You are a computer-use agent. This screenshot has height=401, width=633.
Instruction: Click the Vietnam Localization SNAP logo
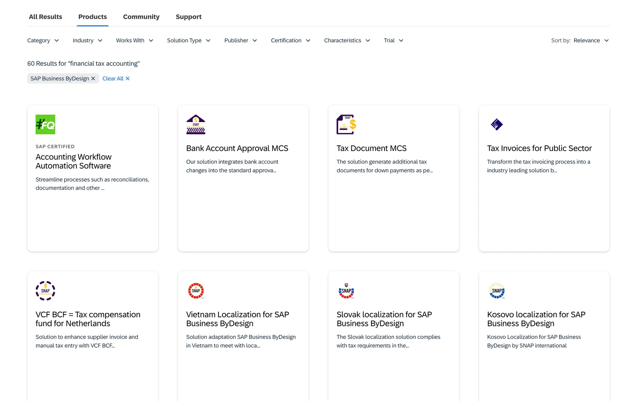pos(196,291)
